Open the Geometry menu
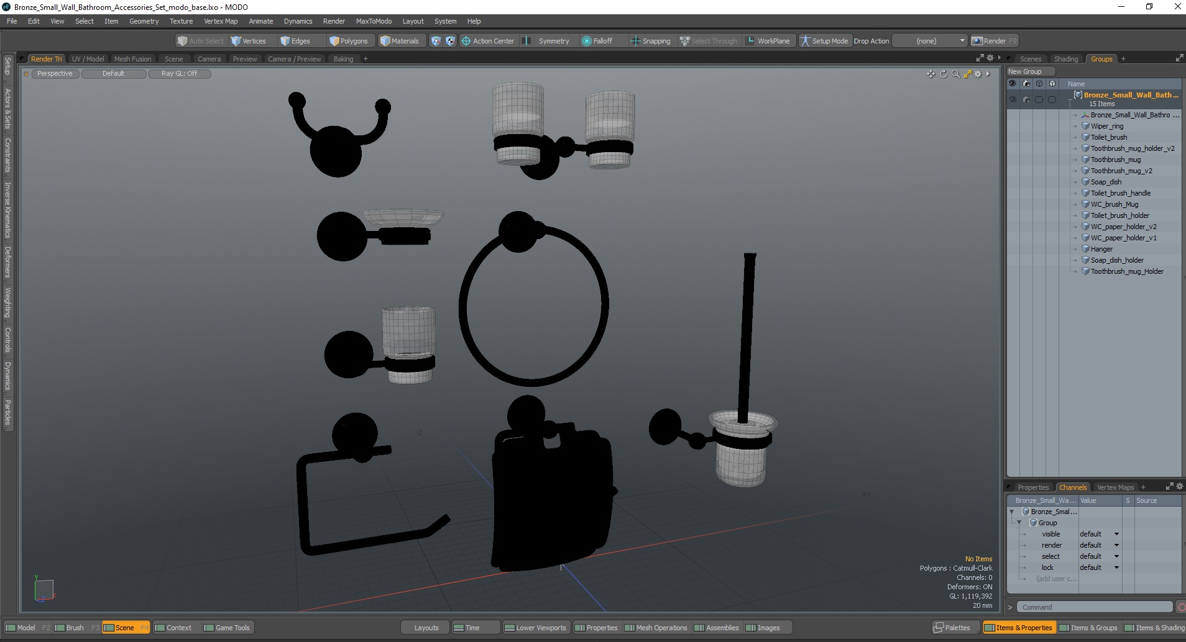Viewport: 1186px width, 642px height. (144, 21)
